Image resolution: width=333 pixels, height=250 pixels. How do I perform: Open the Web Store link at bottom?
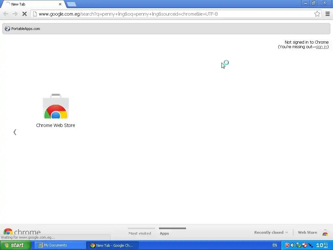pos(308,232)
